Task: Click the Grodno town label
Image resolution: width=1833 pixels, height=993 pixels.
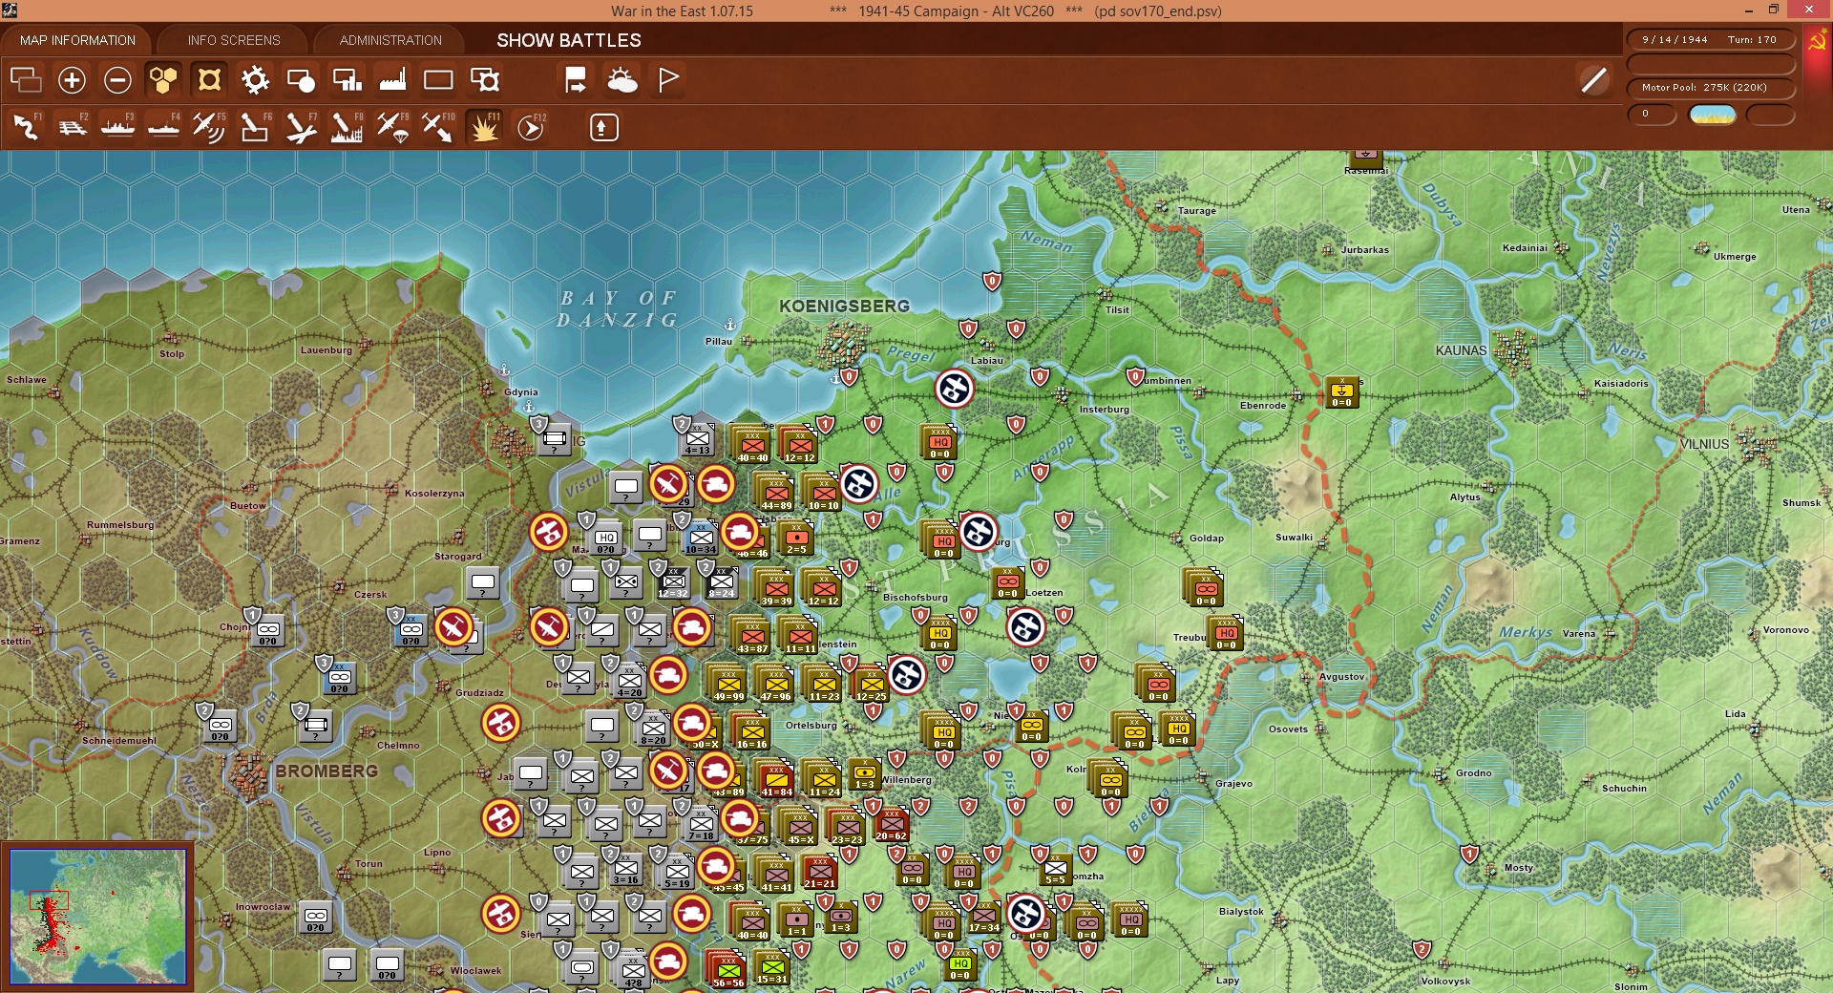Action: [x=1474, y=772]
